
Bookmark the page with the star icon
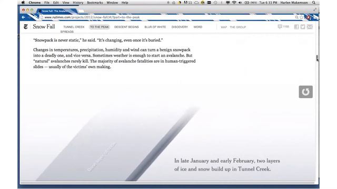(x=301, y=17)
